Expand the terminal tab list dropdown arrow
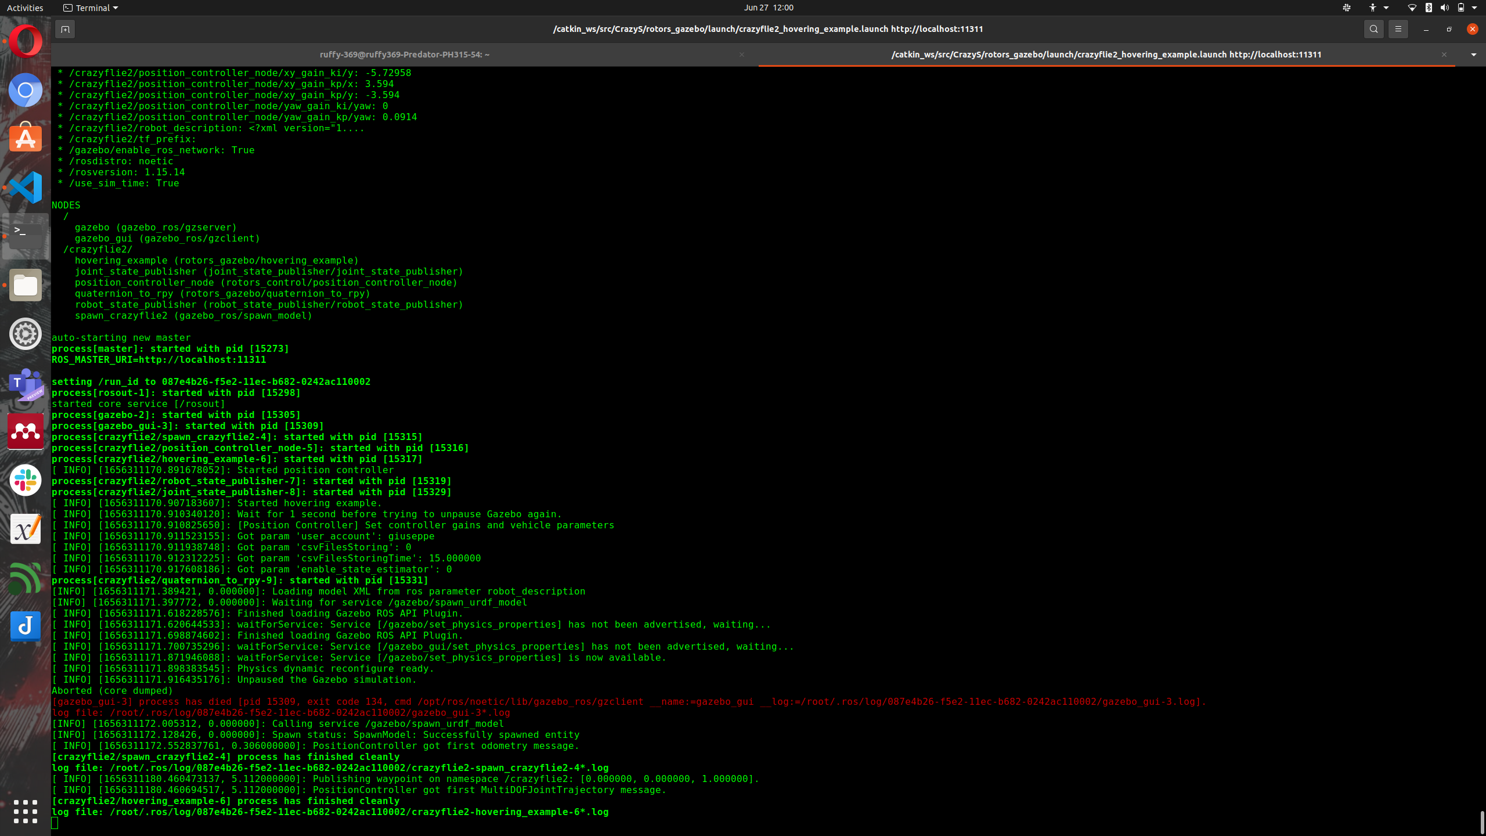Image resolution: width=1486 pixels, height=836 pixels. [1473, 55]
